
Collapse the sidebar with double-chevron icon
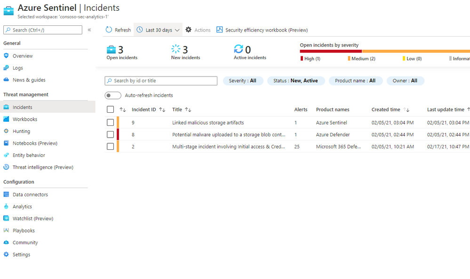(89, 30)
